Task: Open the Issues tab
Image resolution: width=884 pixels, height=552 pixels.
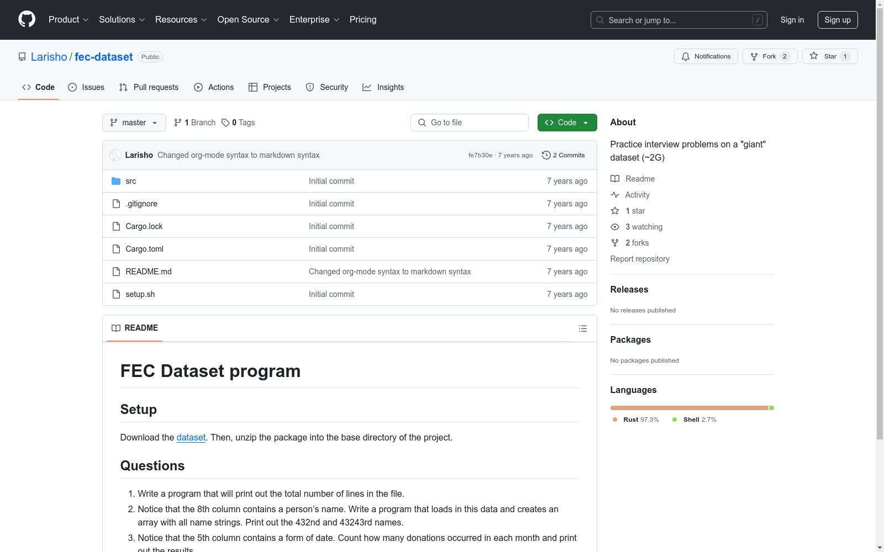Action: (x=86, y=87)
